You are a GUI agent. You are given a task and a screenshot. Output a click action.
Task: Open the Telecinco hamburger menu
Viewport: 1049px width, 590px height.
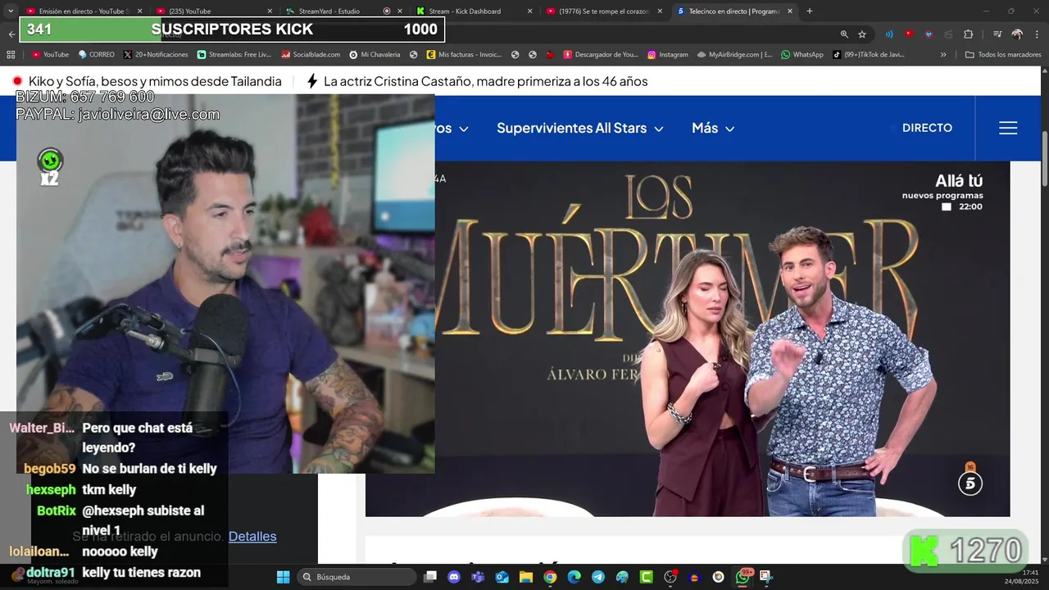click(x=1008, y=128)
